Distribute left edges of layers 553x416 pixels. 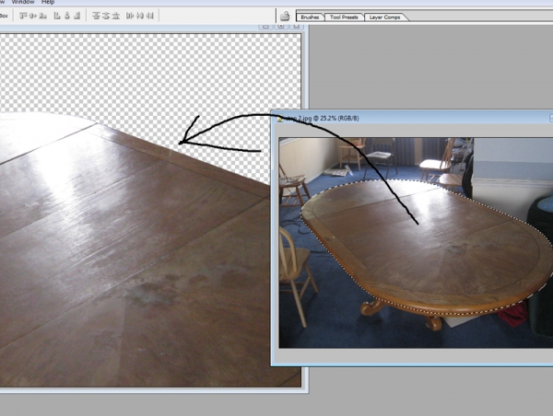pyautogui.click(x=130, y=16)
